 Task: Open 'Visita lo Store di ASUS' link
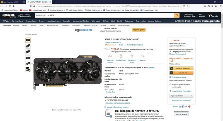pyautogui.click(x=113, y=42)
